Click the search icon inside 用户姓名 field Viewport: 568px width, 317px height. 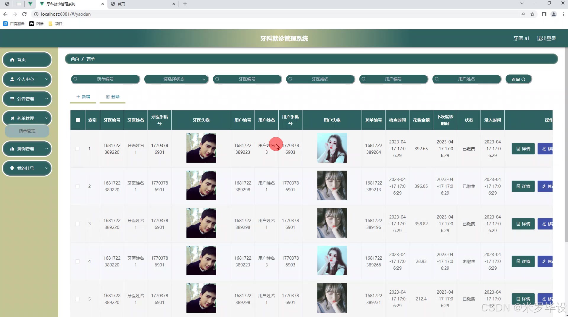click(x=437, y=79)
